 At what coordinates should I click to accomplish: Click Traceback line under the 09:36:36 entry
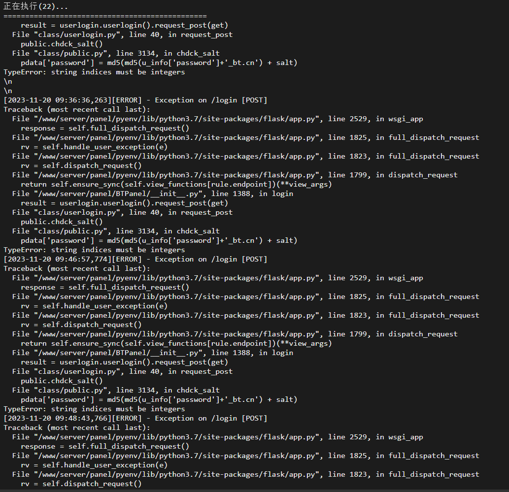tap(77, 109)
